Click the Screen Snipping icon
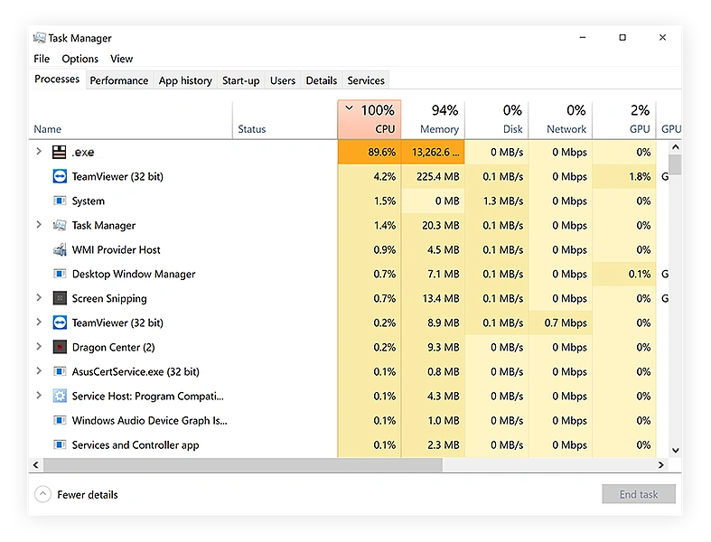This screenshot has height=542, width=711. click(x=60, y=299)
